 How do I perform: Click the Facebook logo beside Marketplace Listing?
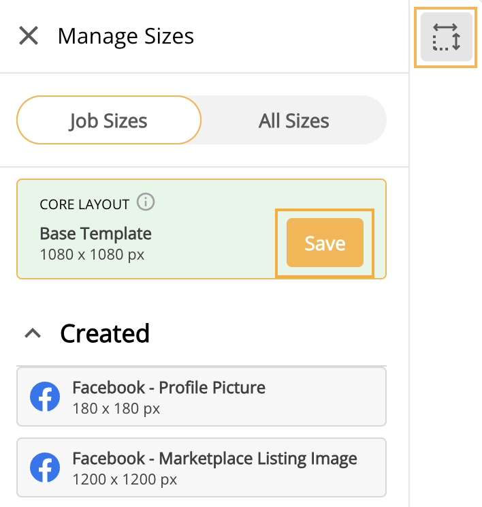(x=45, y=467)
